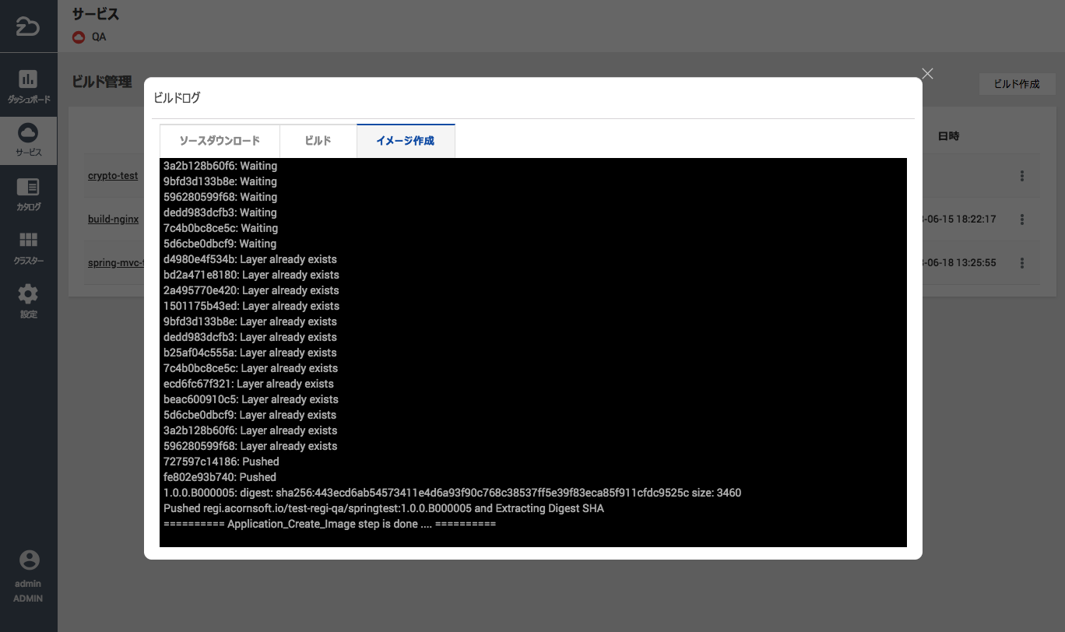
Task: Expand the spring-mvc row kebab menu
Action: click(x=1022, y=263)
